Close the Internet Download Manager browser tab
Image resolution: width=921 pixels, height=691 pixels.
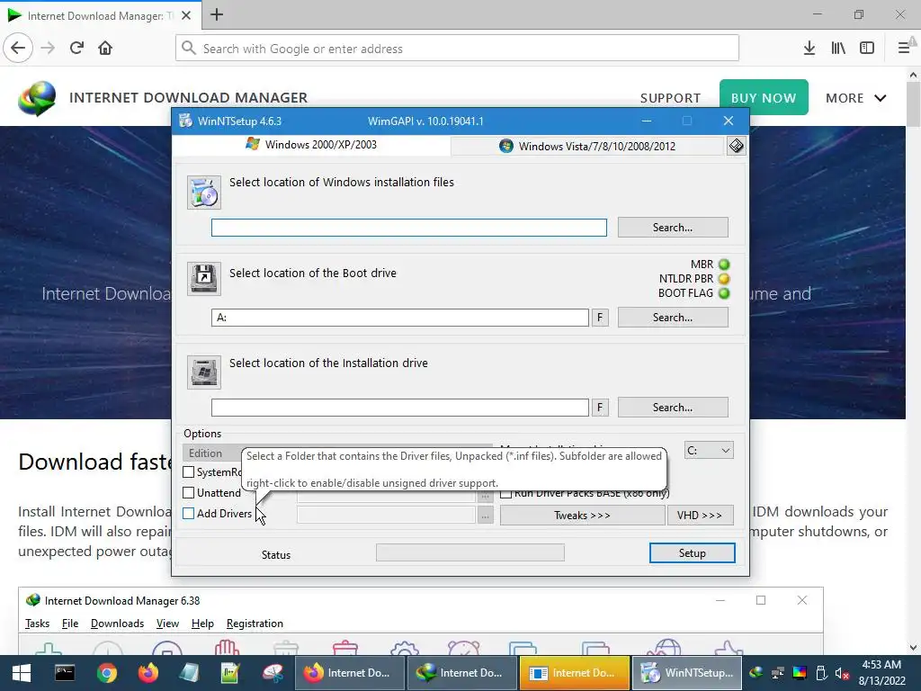[186, 15]
